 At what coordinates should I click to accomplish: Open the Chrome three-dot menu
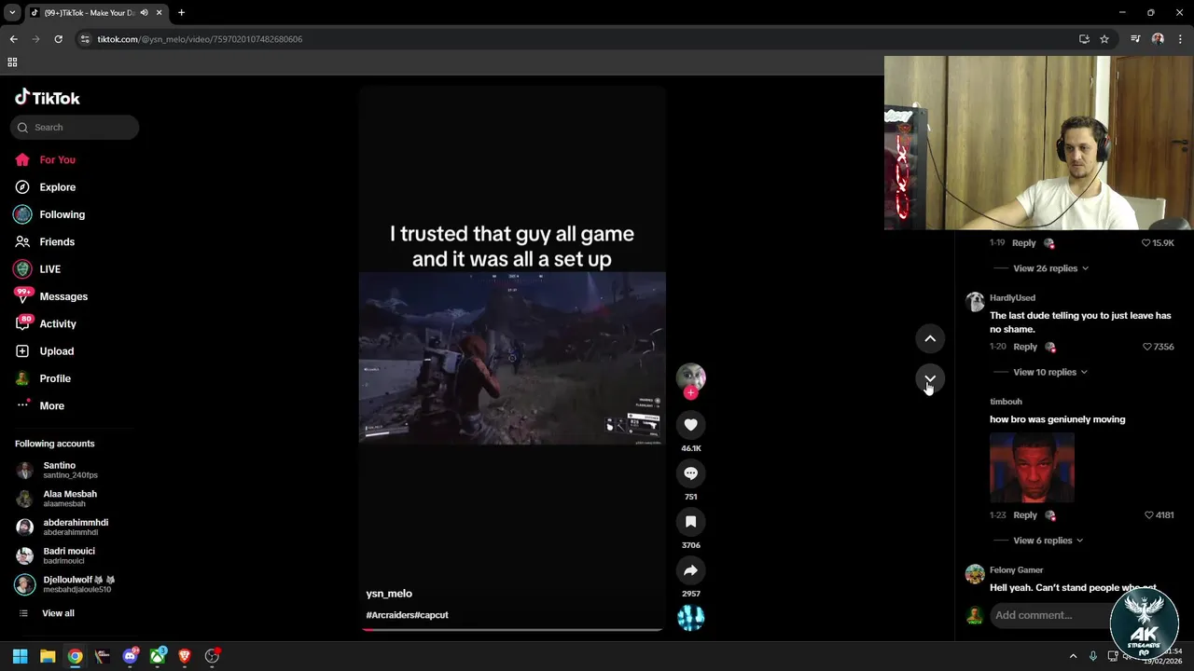[x=1180, y=39]
